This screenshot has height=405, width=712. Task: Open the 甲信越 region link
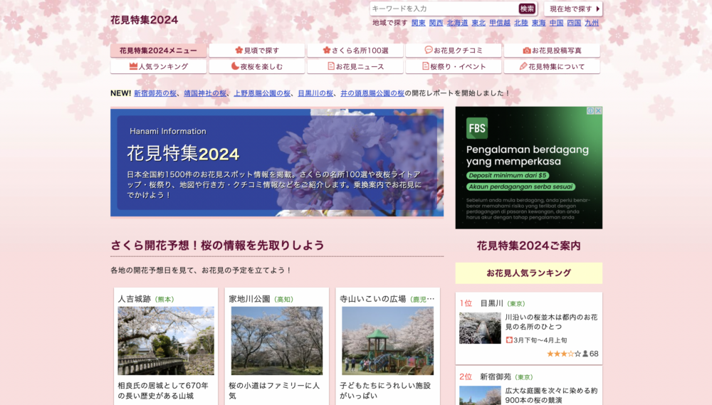(x=500, y=23)
